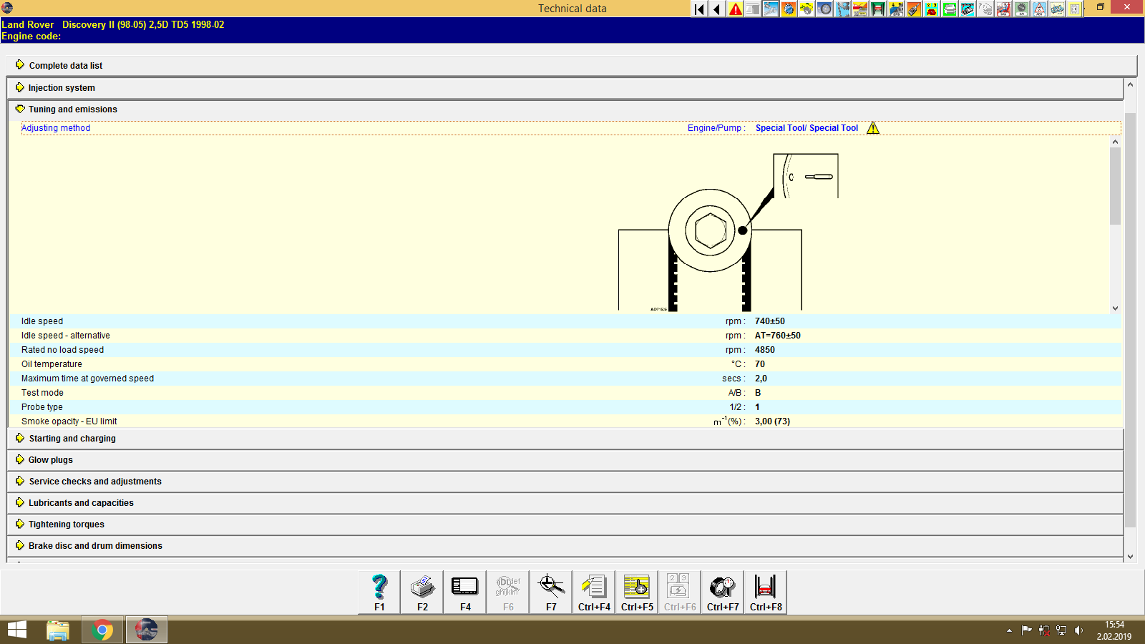Viewport: 1145px width, 644px height.
Task: Open Brake disc and drum dimensions
Action: coord(94,545)
